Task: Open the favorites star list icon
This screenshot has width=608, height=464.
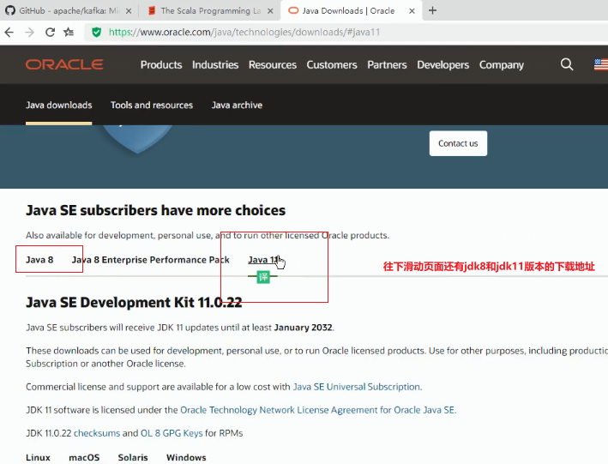Action: [69, 33]
